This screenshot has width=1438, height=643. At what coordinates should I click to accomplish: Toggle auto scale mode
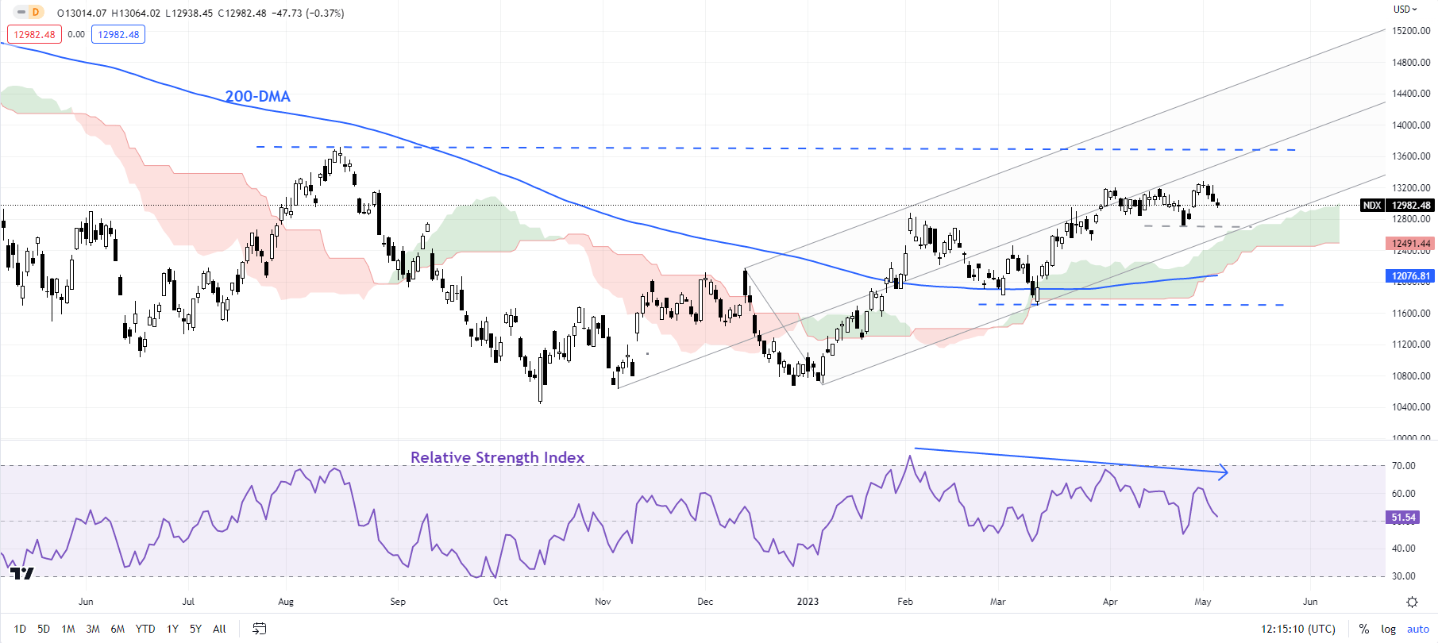[x=1418, y=629]
